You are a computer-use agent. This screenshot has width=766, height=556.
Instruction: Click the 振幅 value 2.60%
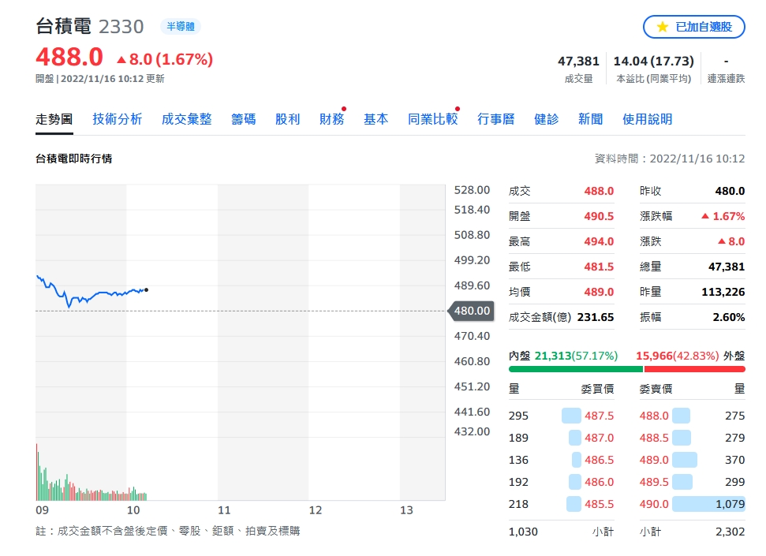tap(729, 318)
